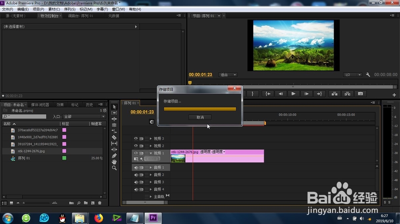The width and height of the screenshot is (400, 224).
Task: Expand the 音频 1 track
Action: [151, 167]
